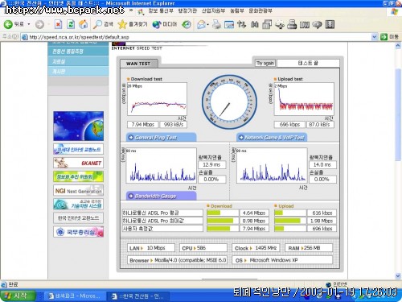This screenshot has width=402, height=302.
Task: Click the Forward arrow button
Action: (x=39, y=24)
